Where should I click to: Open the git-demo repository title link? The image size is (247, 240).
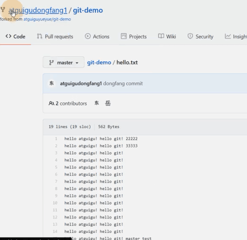(88, 10)
